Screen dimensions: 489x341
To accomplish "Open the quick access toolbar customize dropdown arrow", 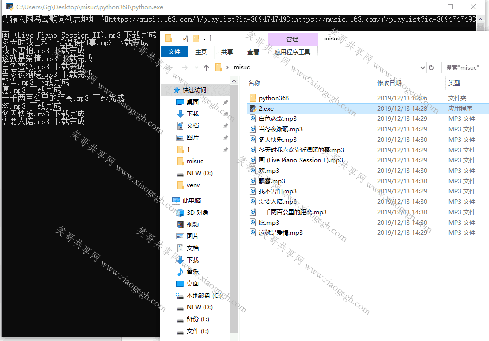I will (x=204, y=39).
